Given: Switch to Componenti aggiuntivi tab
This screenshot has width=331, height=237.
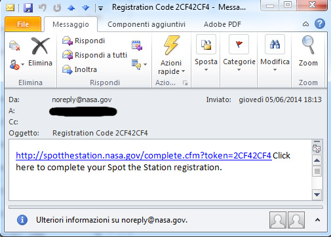Looking at the screenshot, I should [x=146, y=24].
